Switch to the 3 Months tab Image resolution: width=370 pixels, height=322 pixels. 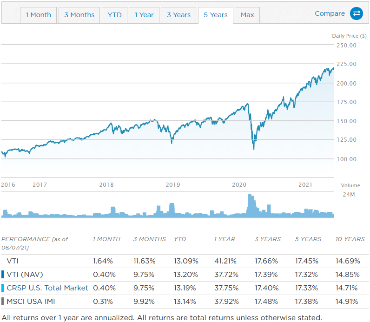[79, 15]
